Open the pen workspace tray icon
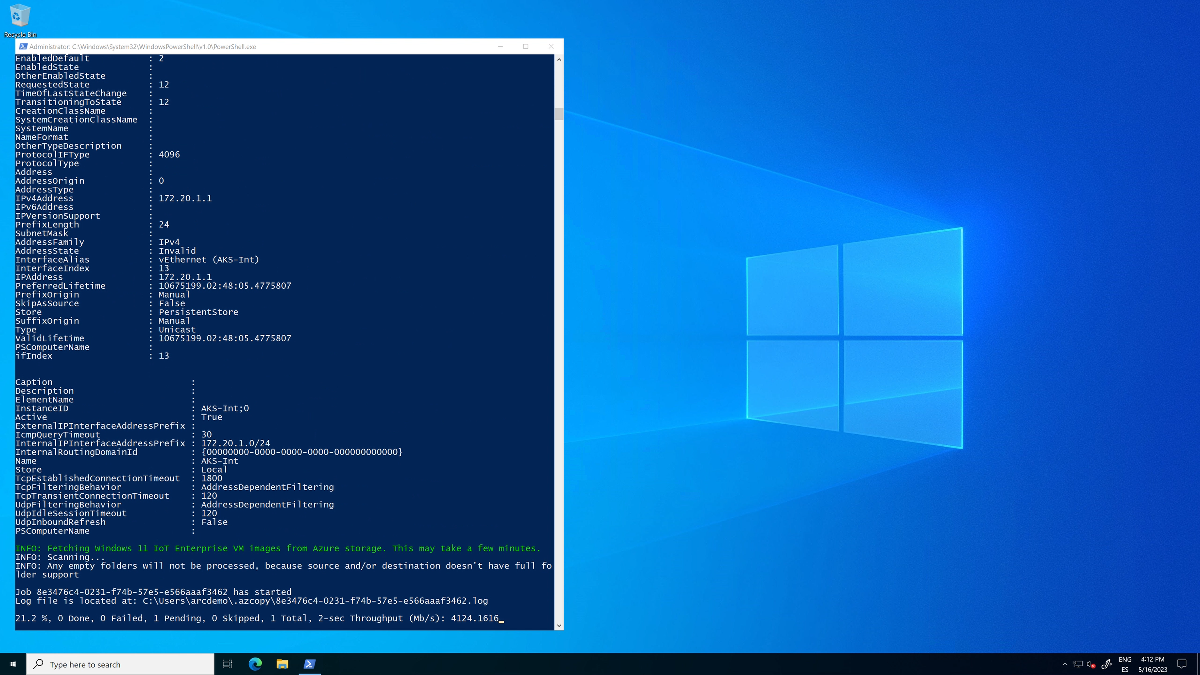 [x=1107, y=664]
